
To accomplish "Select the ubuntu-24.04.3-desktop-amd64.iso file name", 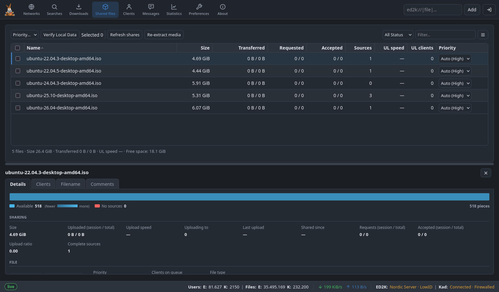I will 64,83.
